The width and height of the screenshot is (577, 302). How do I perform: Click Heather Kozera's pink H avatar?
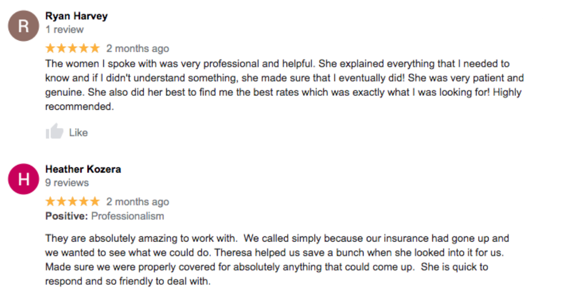click(x=23, y=179)
